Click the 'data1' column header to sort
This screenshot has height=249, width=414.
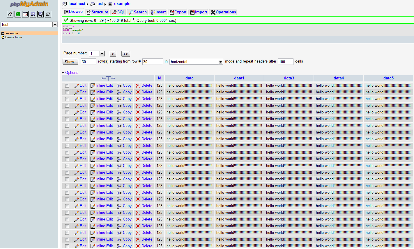pos(239,78)
